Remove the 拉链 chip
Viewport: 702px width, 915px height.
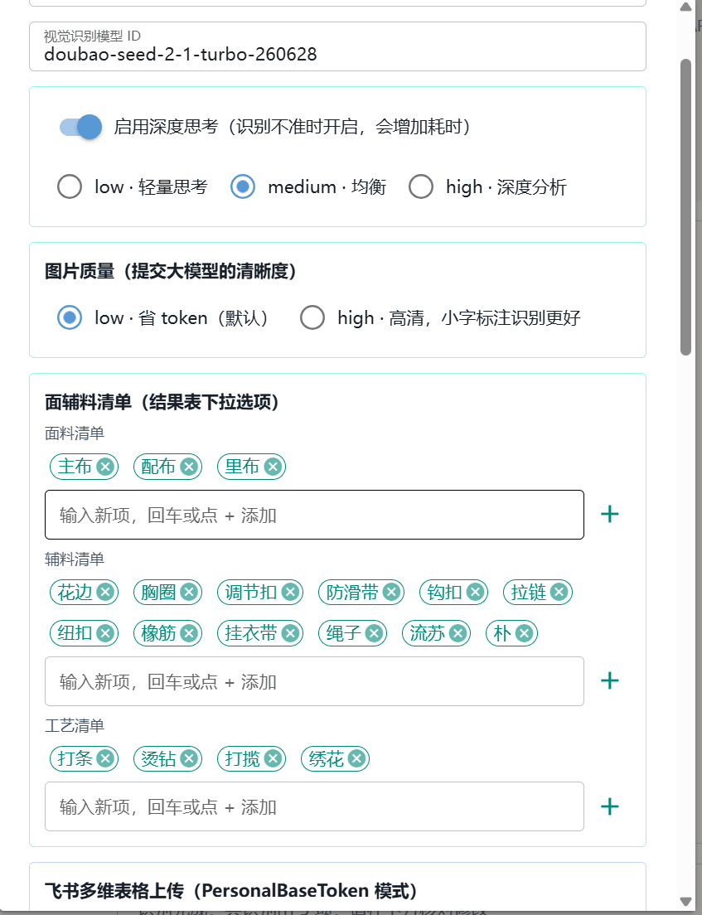coord(559,593)
